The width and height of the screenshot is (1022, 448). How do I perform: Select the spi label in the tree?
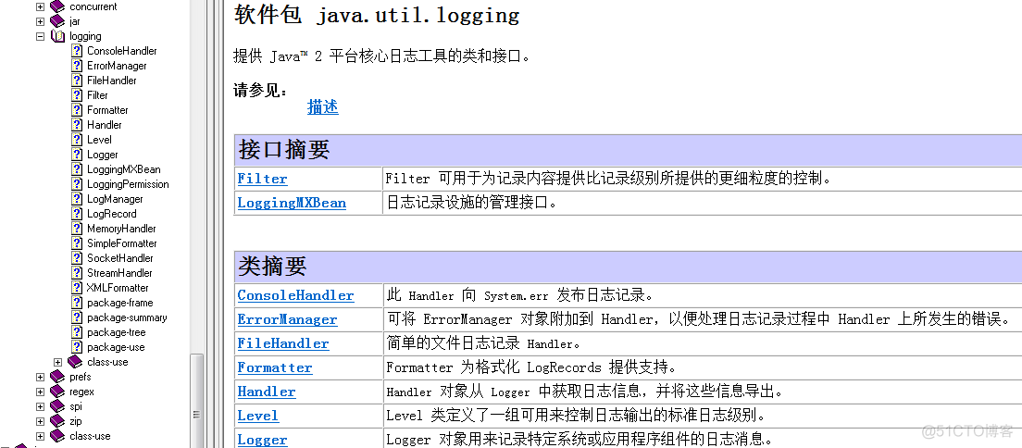tap(76, 407)
